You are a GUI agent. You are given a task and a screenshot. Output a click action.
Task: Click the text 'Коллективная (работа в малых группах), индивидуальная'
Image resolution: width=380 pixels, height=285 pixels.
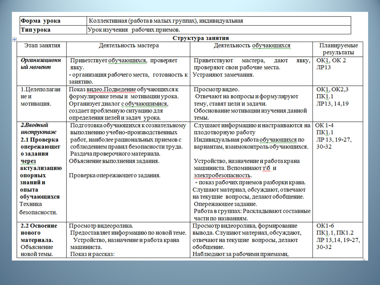166,21
